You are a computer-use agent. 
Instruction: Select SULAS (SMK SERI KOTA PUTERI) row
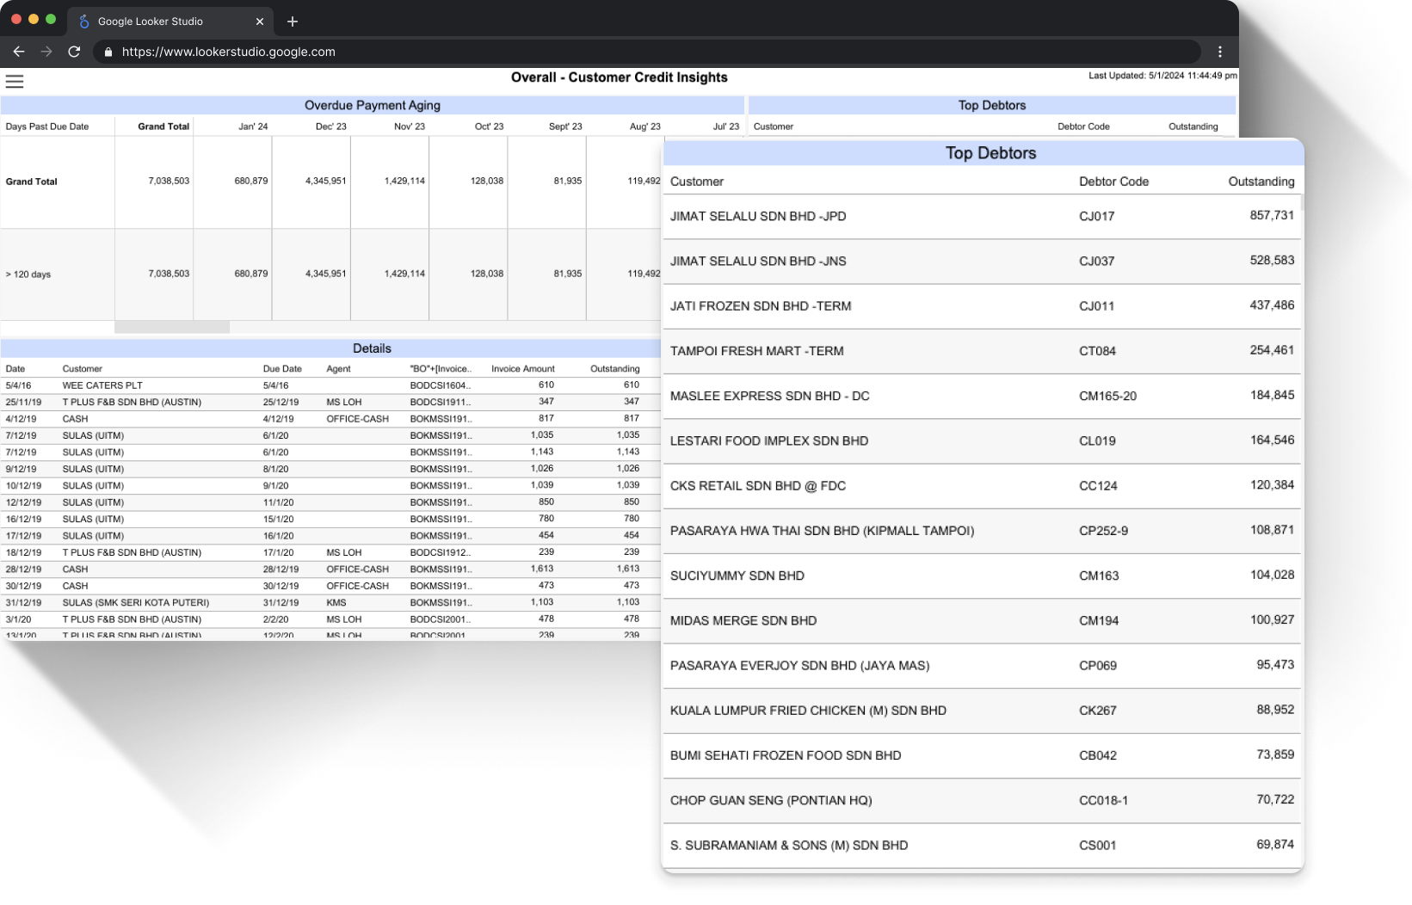330,603
